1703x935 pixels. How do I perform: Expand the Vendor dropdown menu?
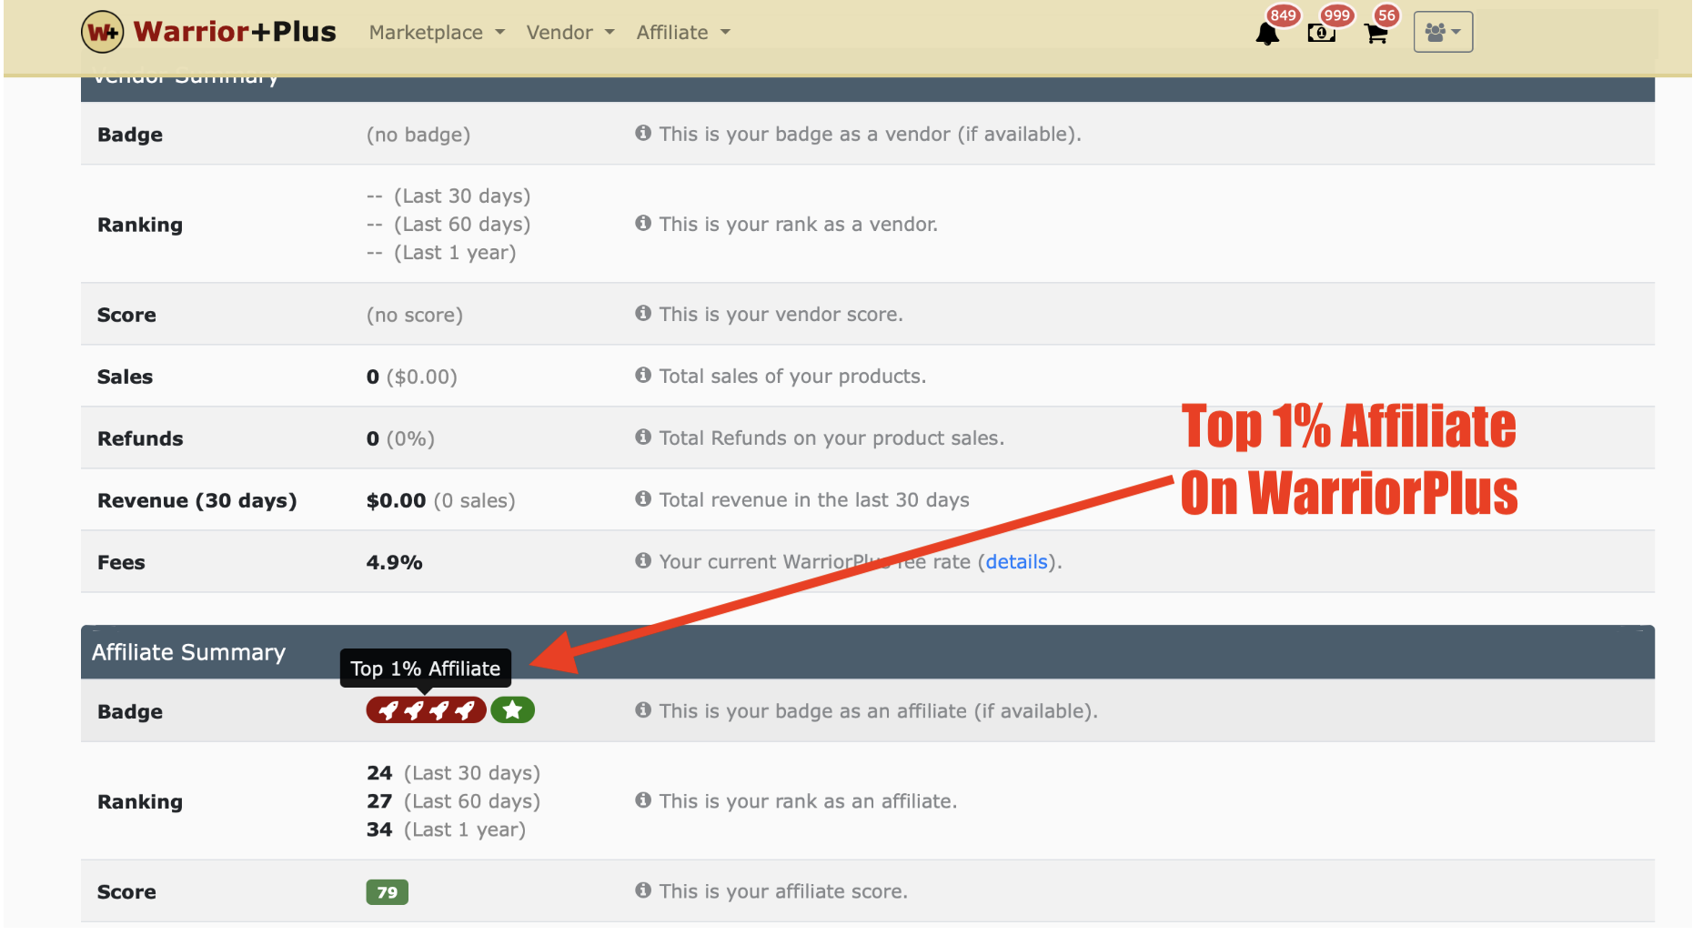570,33
